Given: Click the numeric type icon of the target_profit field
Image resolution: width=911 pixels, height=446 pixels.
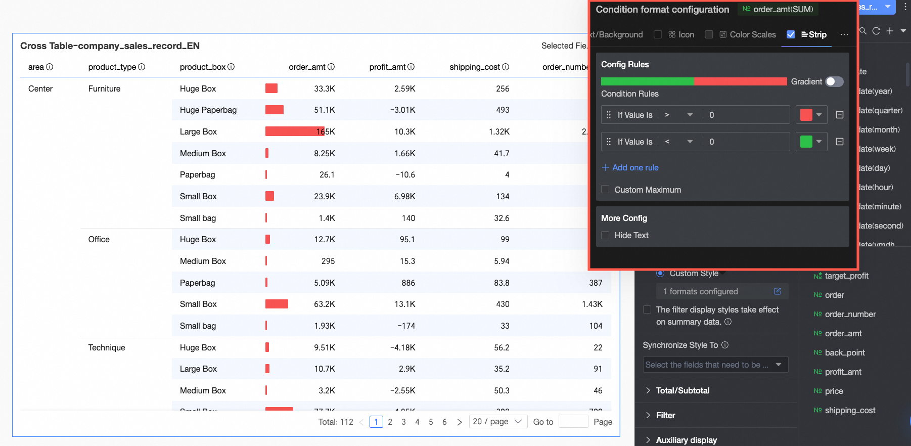Looking at the screenshot, I should tap(817, 276).
